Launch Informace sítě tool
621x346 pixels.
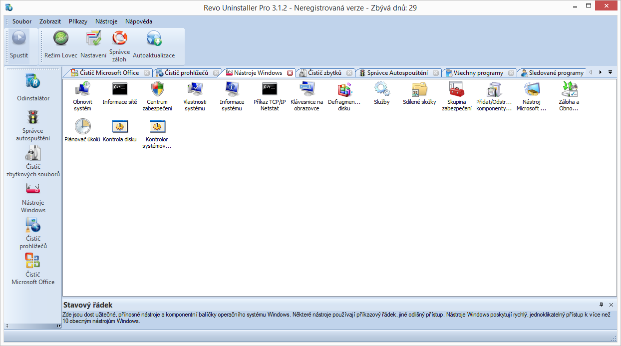point(120,93)
